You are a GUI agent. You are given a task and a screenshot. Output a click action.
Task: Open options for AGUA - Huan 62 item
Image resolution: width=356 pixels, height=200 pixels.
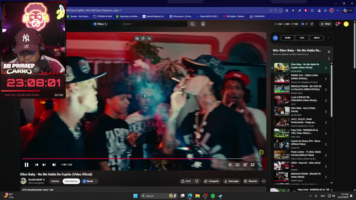click(x=326, y=166)
